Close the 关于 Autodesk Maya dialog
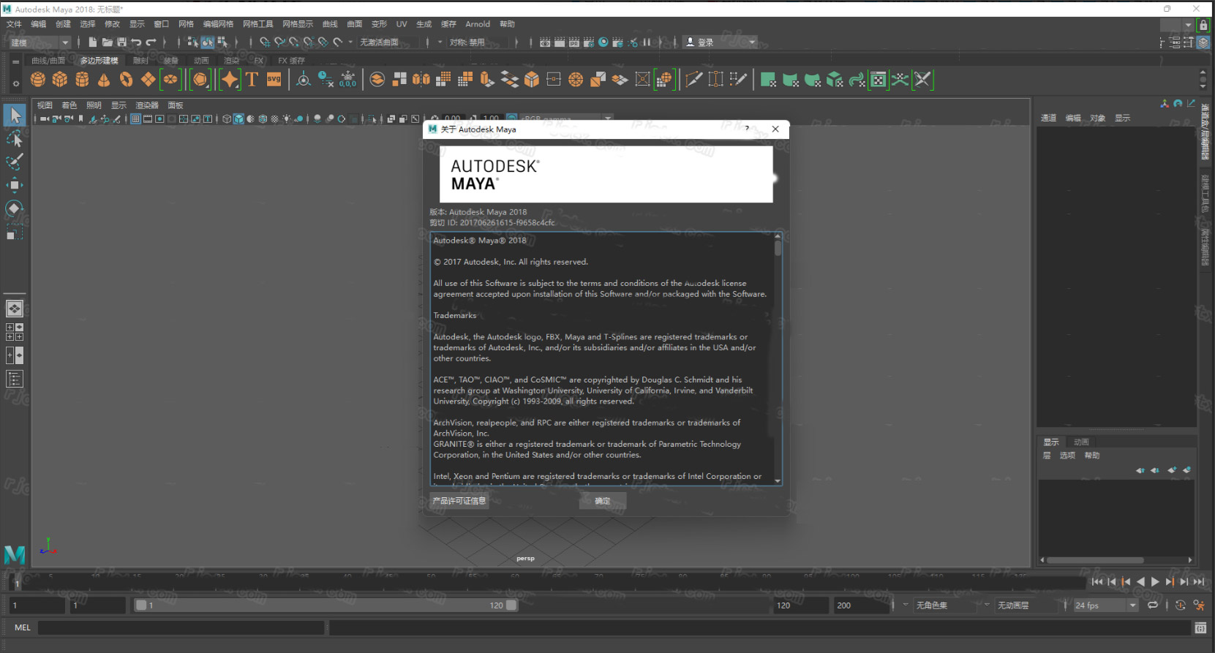The height and width of the screenshot is (653, 1215). coord(775,129)
